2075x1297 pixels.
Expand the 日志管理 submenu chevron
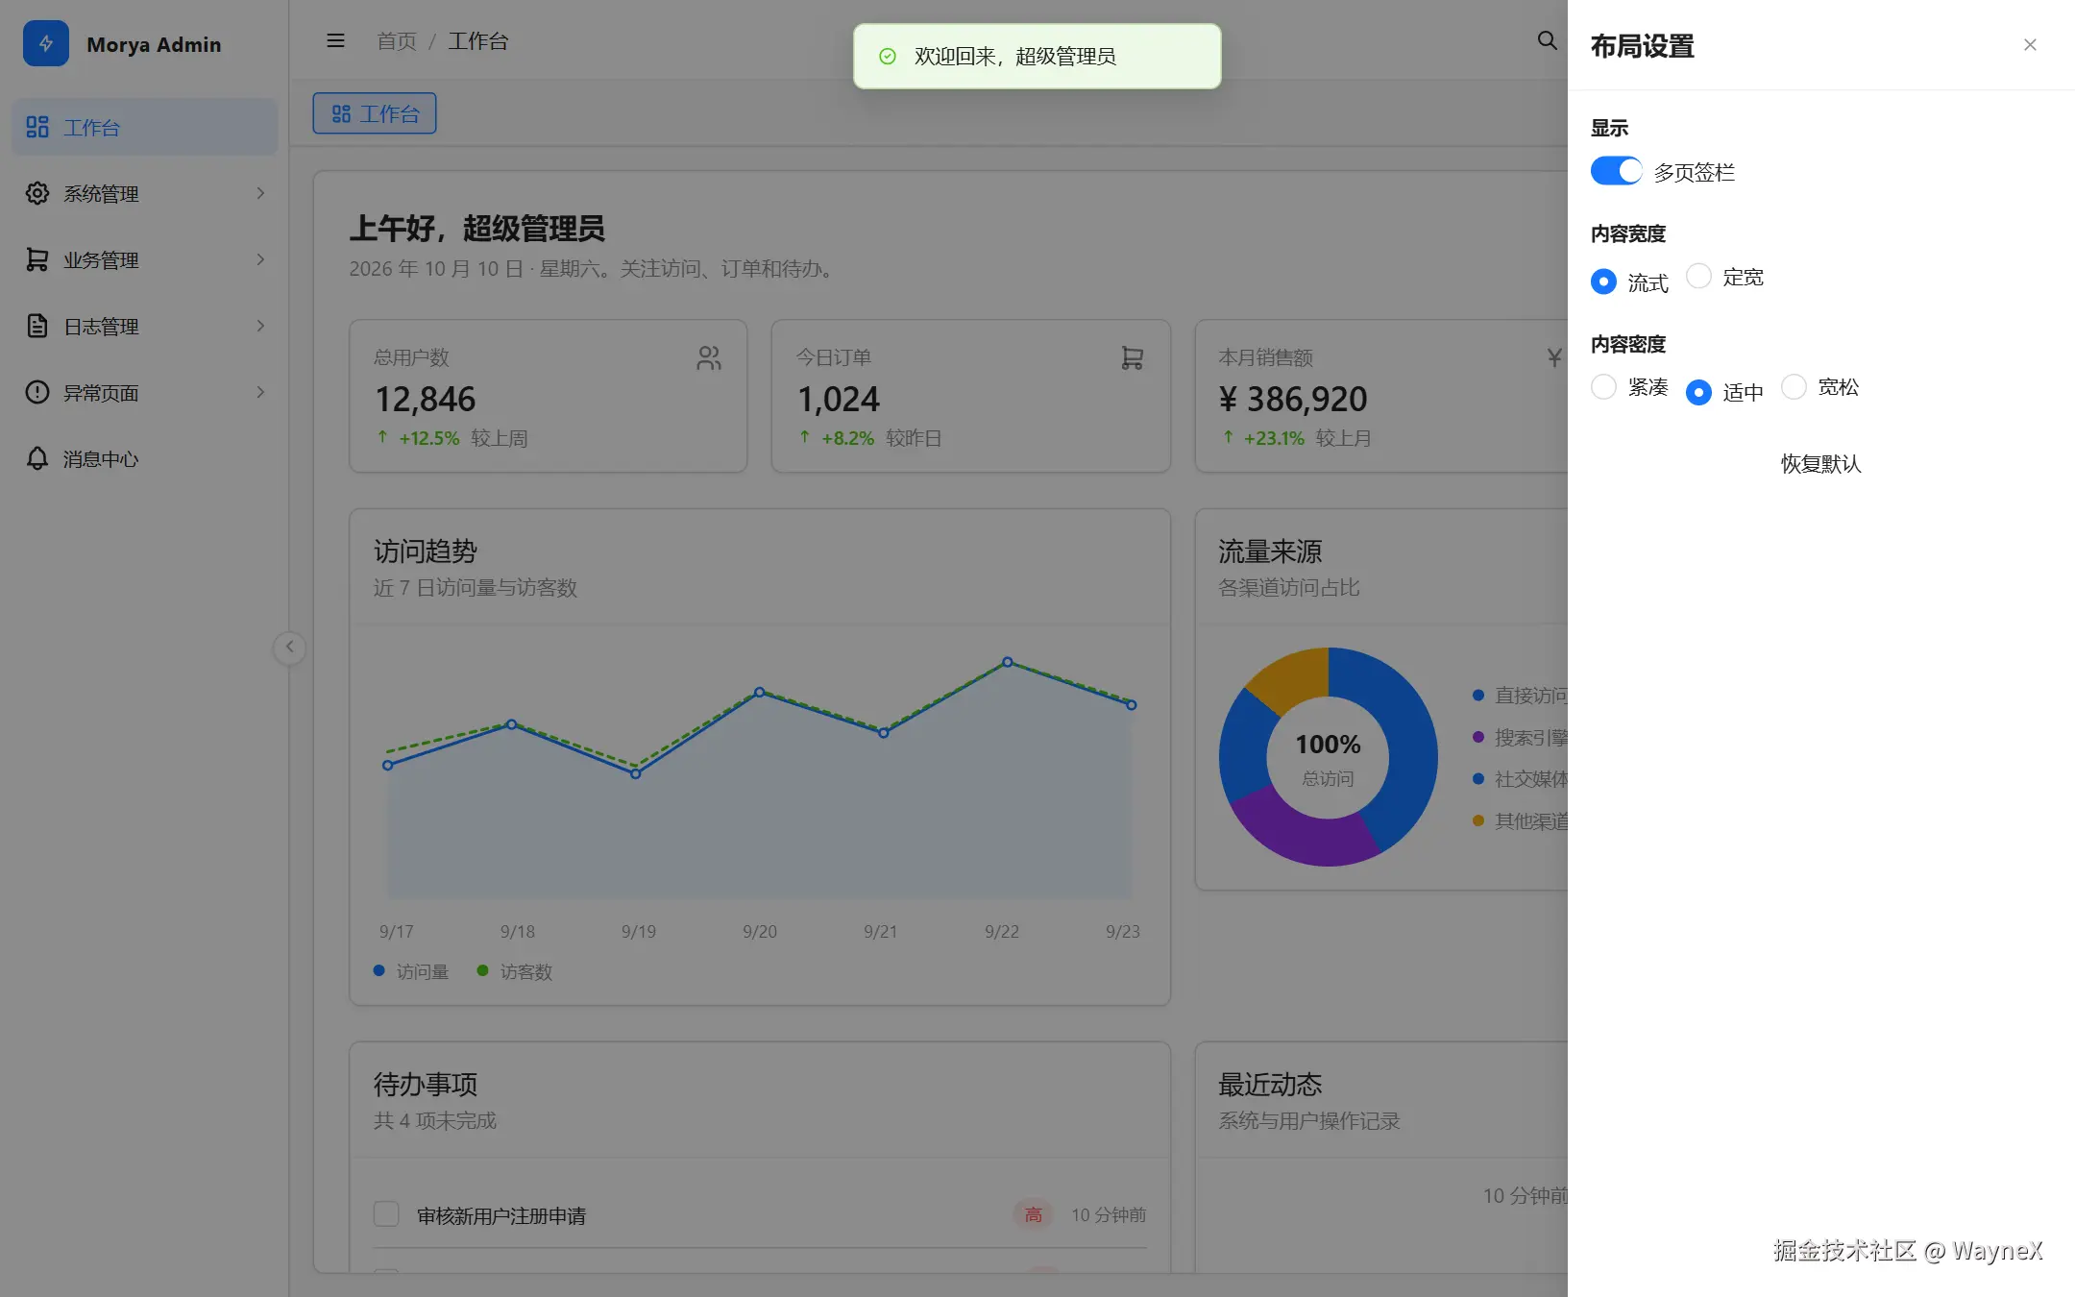click(260, 326)
